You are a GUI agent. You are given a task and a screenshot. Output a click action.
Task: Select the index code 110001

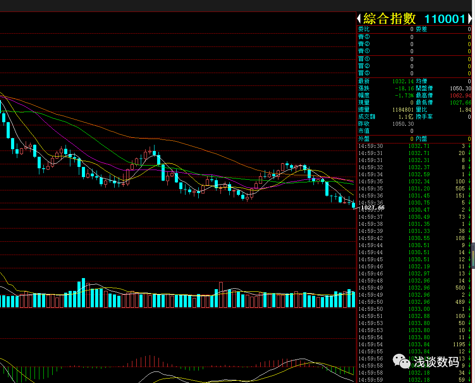(x=444, y=19)
